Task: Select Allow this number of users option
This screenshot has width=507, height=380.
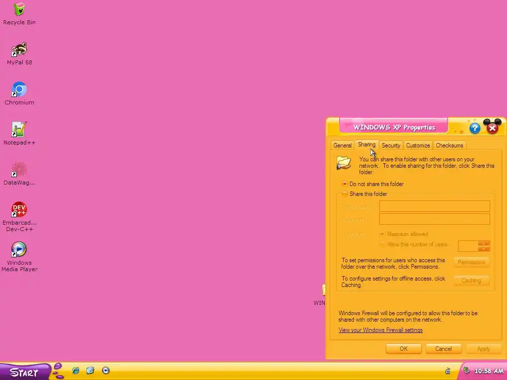Action: point(414,244)
